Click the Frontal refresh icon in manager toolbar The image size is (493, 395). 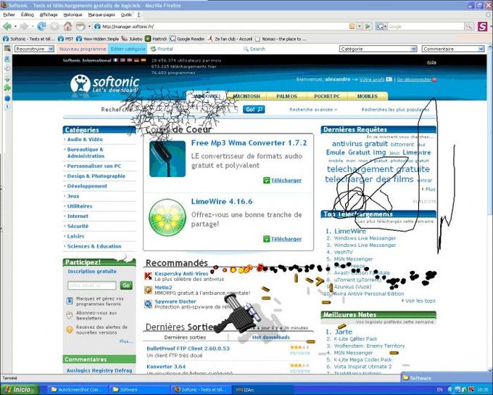[153, 49]
